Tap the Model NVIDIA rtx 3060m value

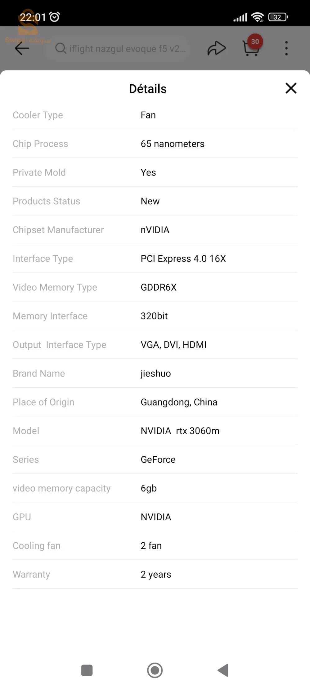click(180, 431)
